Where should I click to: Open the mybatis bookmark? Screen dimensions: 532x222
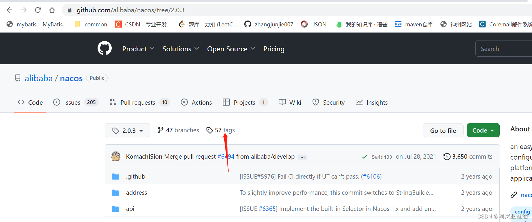[x=37, y=24]
